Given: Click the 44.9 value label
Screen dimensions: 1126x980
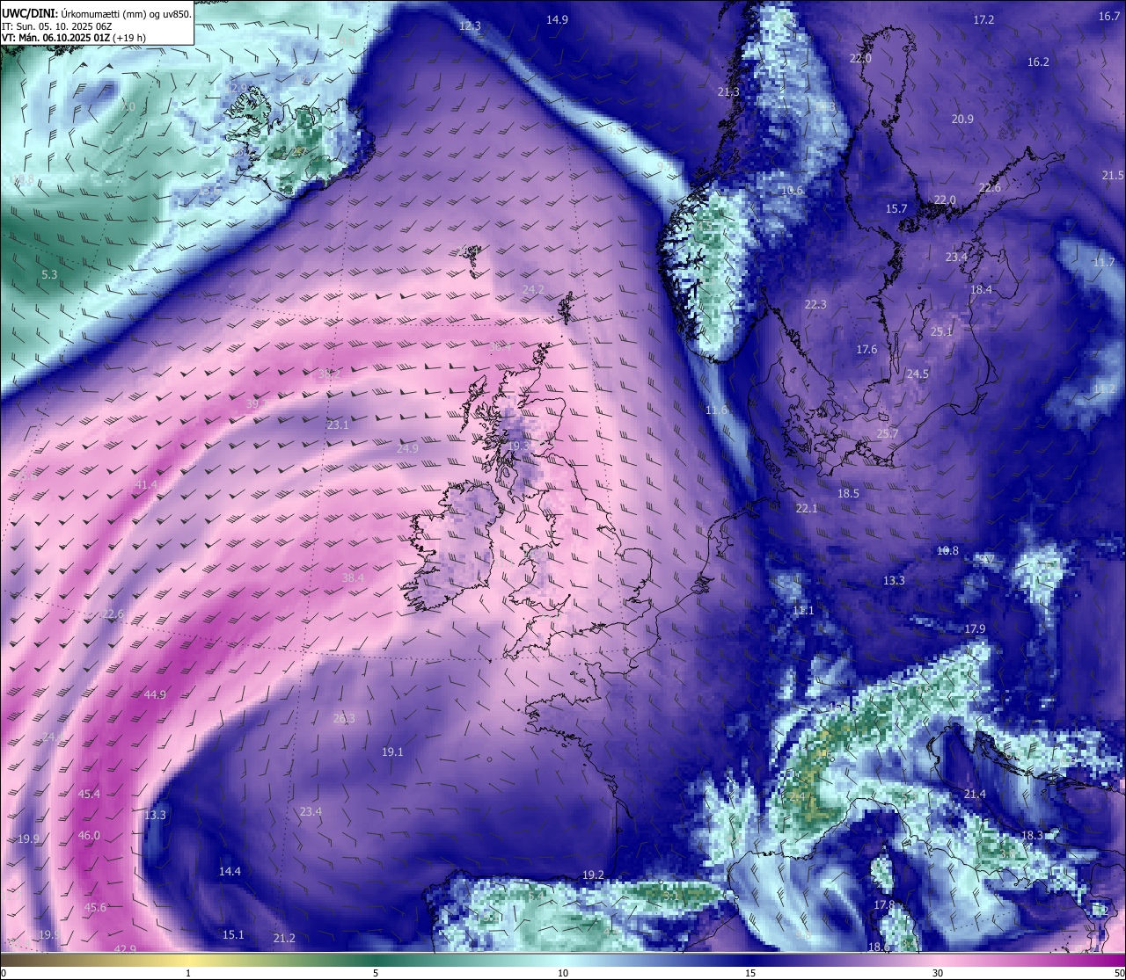Looking at the screenshot, I should point(155,694).
